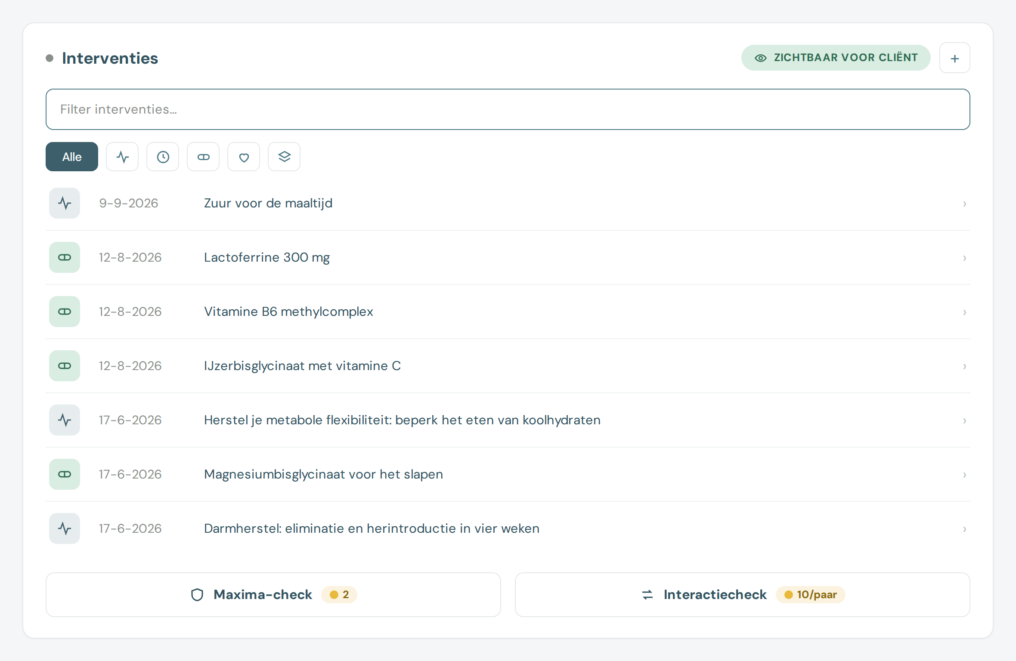The image size is (1016, 661).
Task: Click pill icon of Lactoferrine 300 mg
Action: pos(65,257)
